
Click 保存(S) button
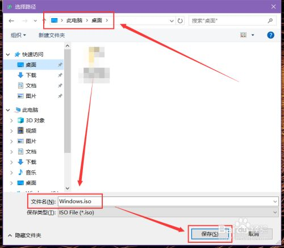210,234
